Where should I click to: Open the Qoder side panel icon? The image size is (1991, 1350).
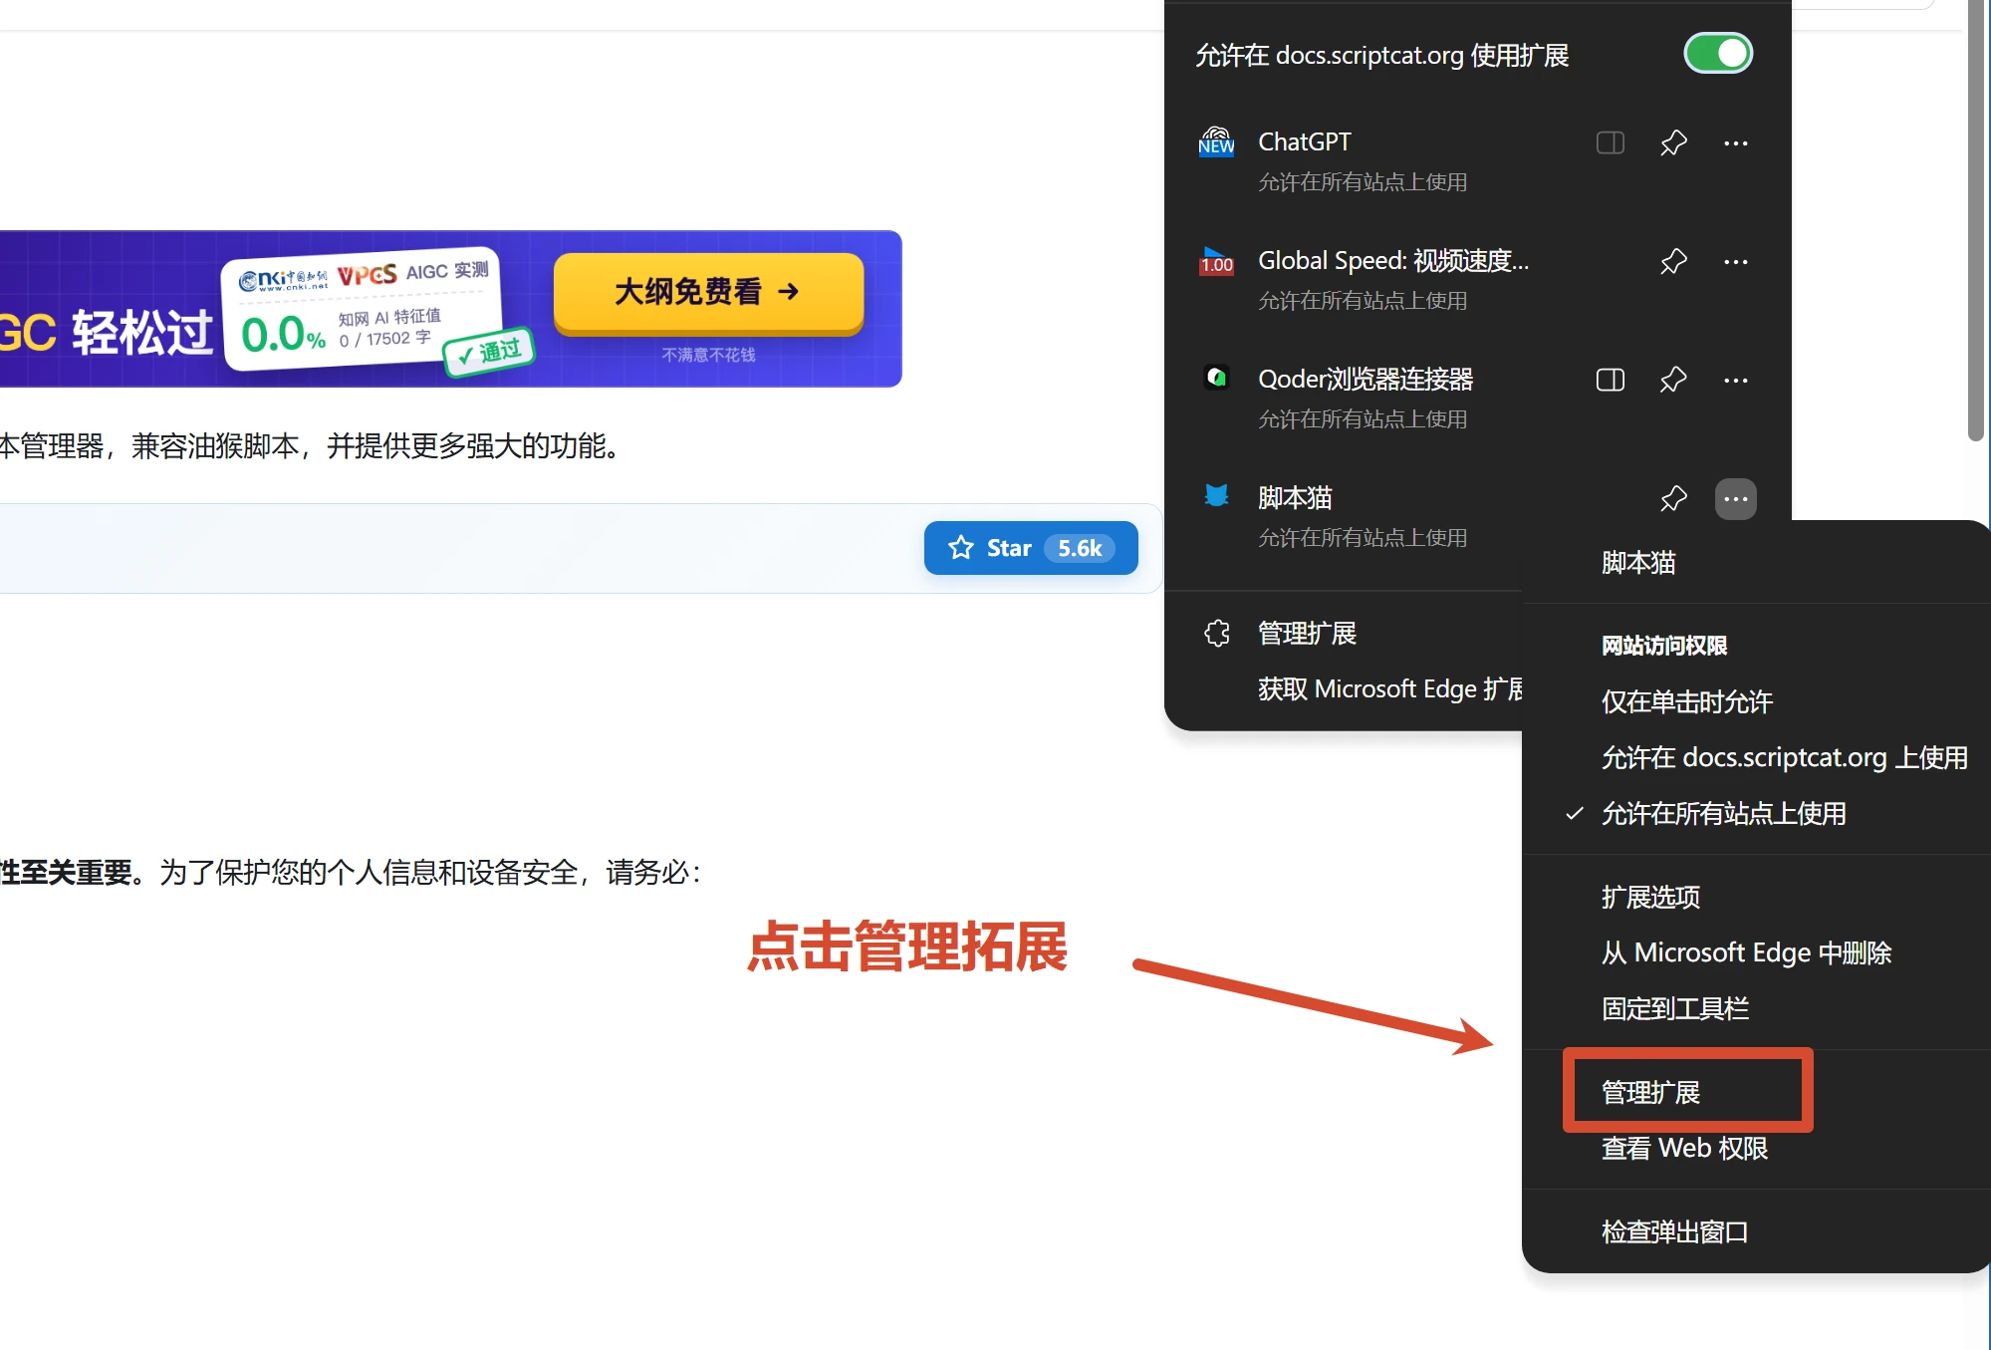pos(1610,380)
